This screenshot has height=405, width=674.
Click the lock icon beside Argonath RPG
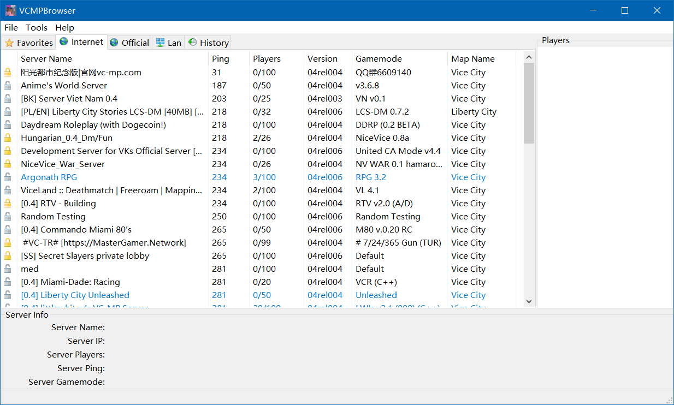click(x=8, y=177)
